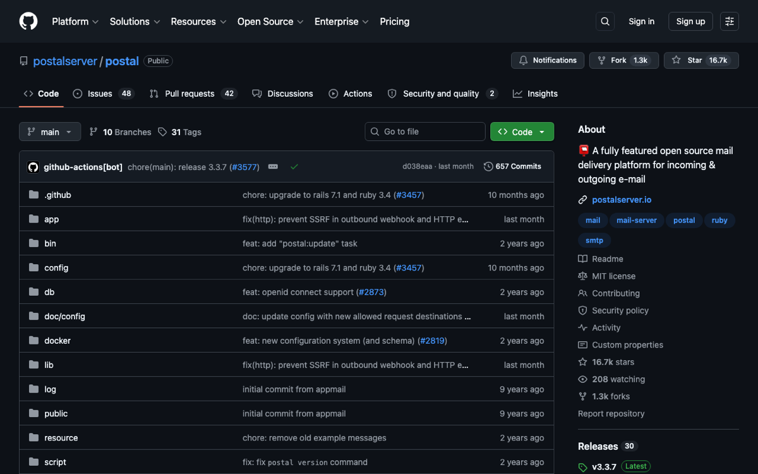This screenshot has width=758, height=474.
Task: Click the Go to file search field
Action: click(x=425, y=131)
